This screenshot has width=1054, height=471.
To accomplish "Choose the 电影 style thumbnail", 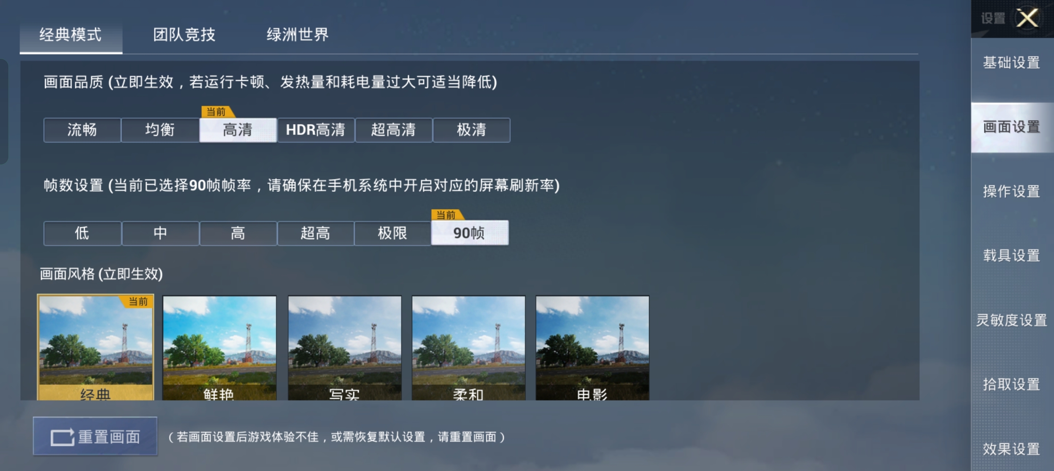I will coord(592,348).
